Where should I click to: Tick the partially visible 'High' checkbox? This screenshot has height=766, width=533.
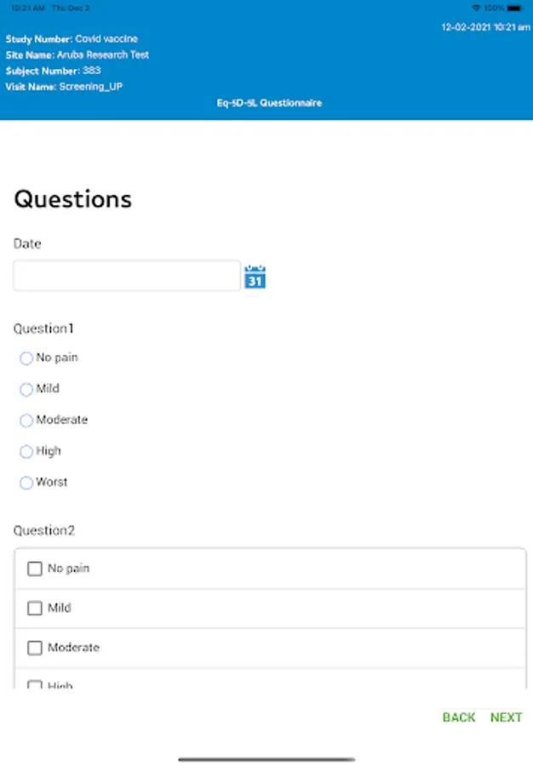(x=35, y=685)
